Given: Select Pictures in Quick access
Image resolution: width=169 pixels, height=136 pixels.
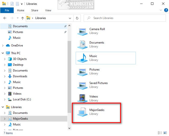Looking at the screenshot, I should pyautogui.click(x=34, y=32).
